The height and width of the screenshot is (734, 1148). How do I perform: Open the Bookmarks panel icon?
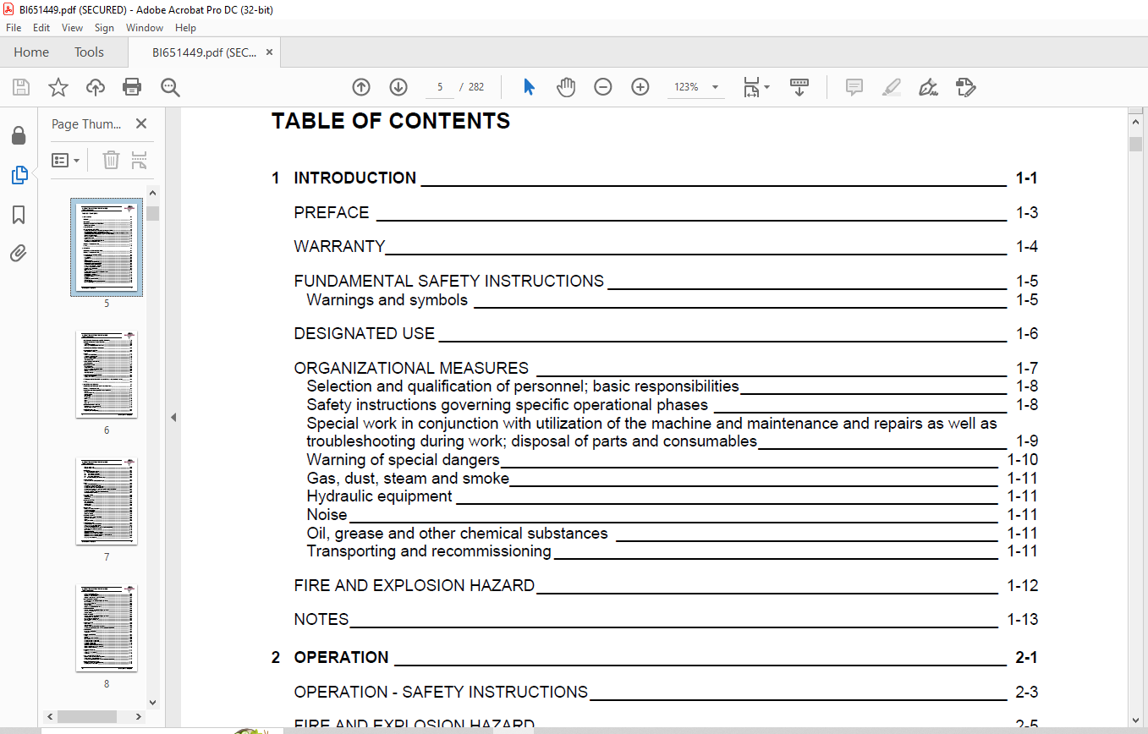[x=19, y=215]
